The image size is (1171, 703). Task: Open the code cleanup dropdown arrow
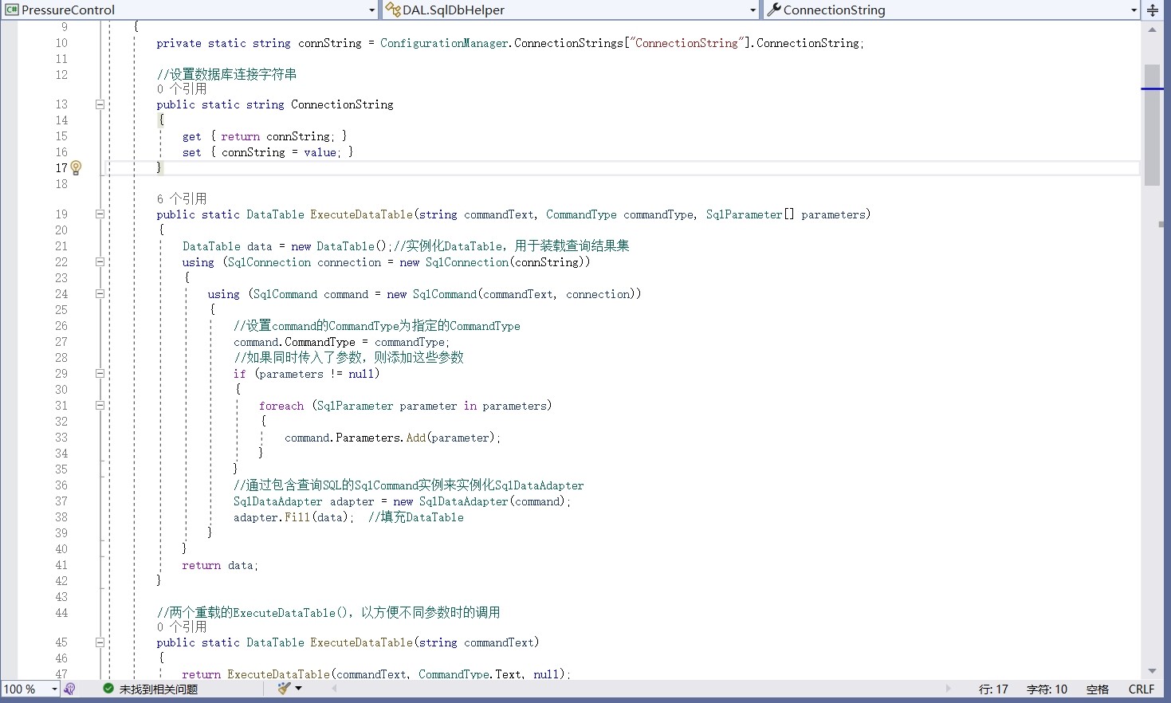pyautogui.click(x=299, y=689)
